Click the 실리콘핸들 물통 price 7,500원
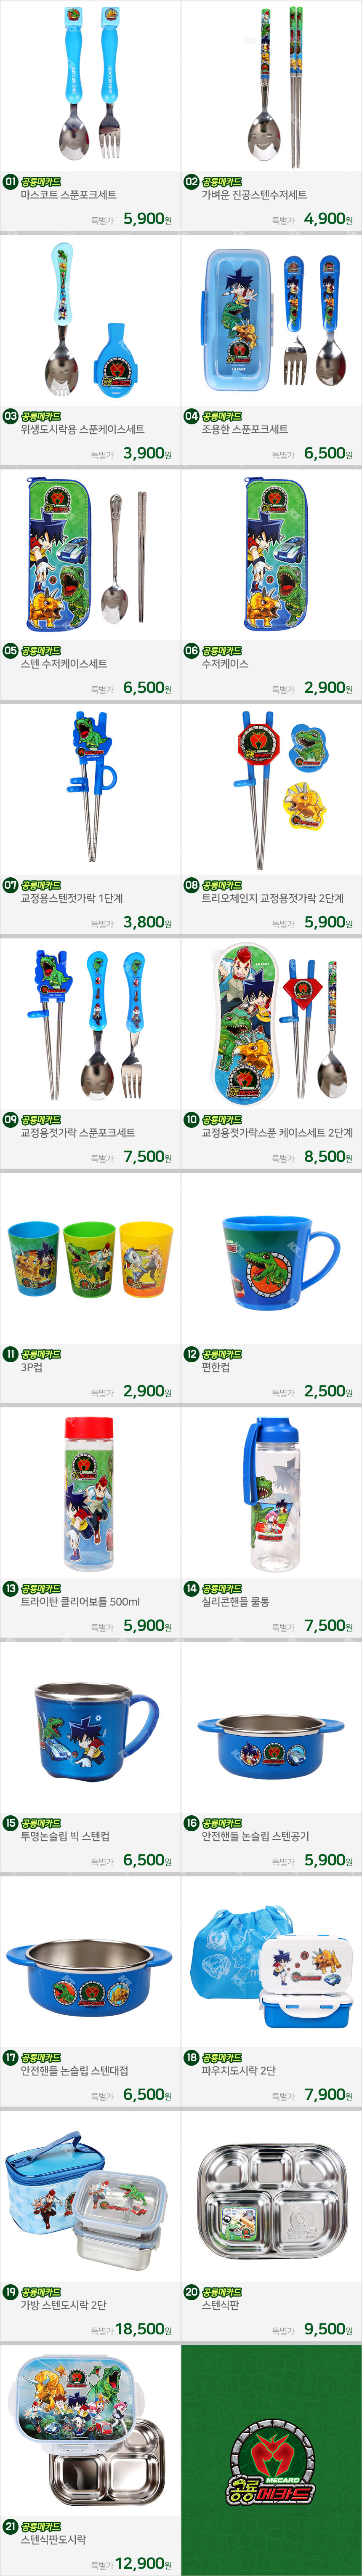Image resolution: width=362 pixels, height=2576 pixels. point(328,1626)
